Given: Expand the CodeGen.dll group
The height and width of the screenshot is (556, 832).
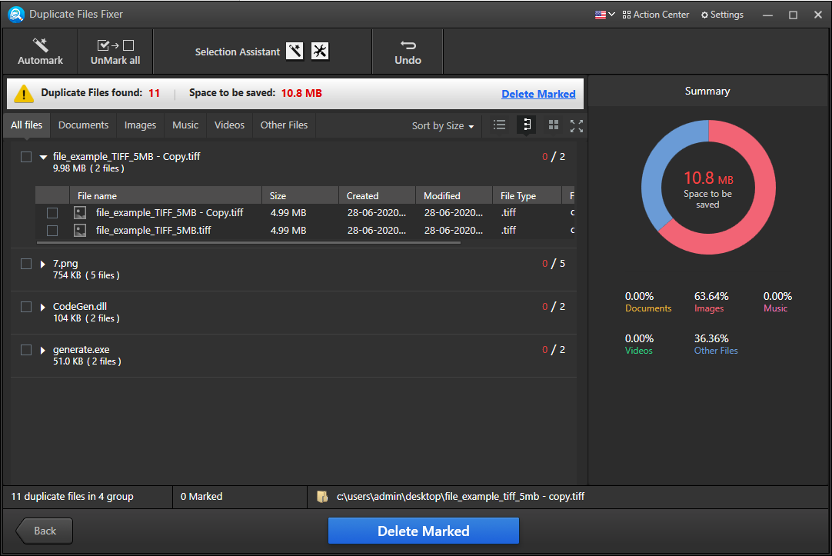Looking at the screenshot, I should 43,307.
